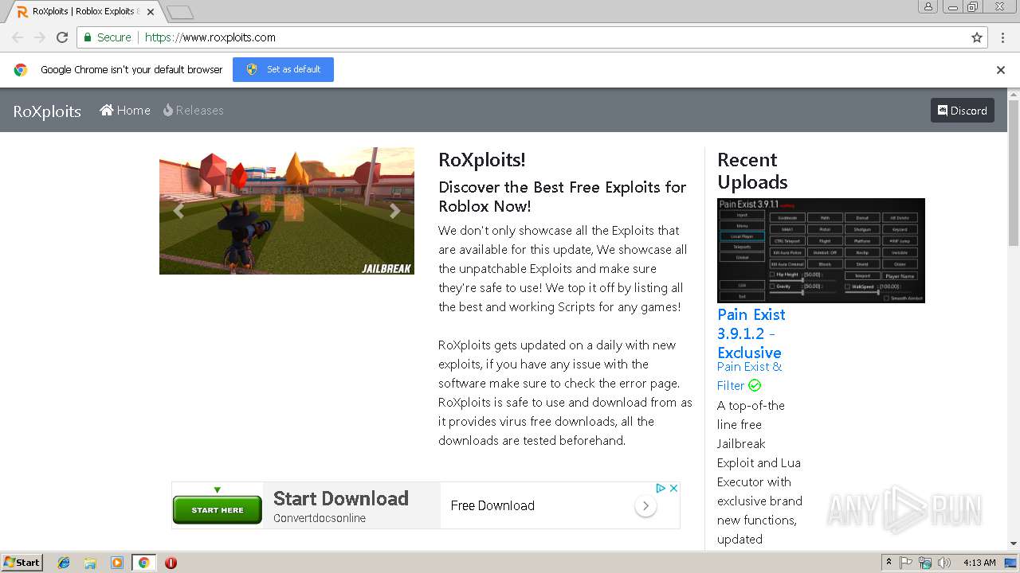Click the Free Download ad text

coord(492,505)
